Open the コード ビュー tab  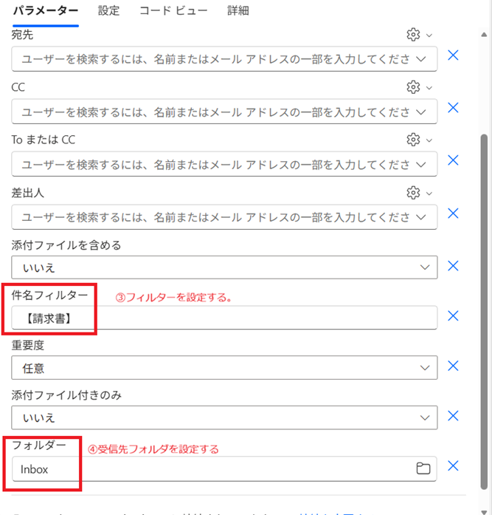point(173,11)
